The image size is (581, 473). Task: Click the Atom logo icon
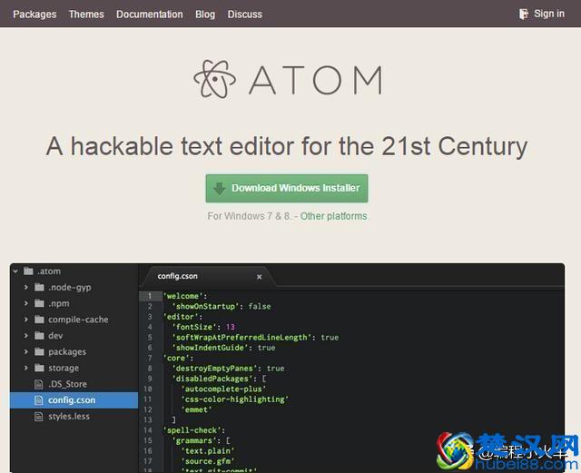pos(214,80)
